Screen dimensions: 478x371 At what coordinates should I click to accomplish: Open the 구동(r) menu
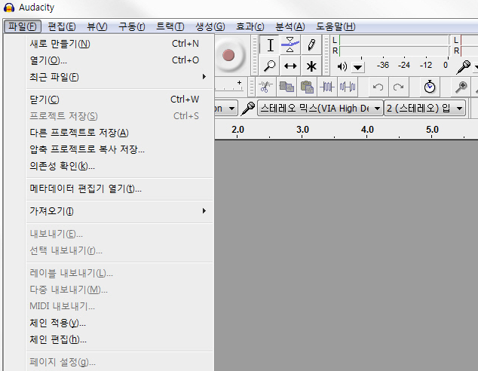point(132,26)
